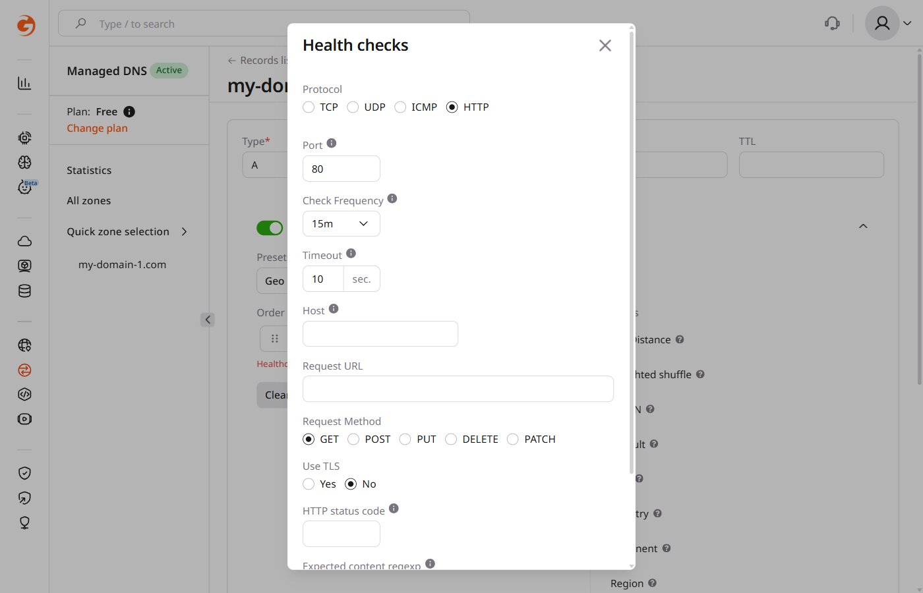Select the GET request method
The height and width of the screenshot is (593, 923).
pos(309,439)
